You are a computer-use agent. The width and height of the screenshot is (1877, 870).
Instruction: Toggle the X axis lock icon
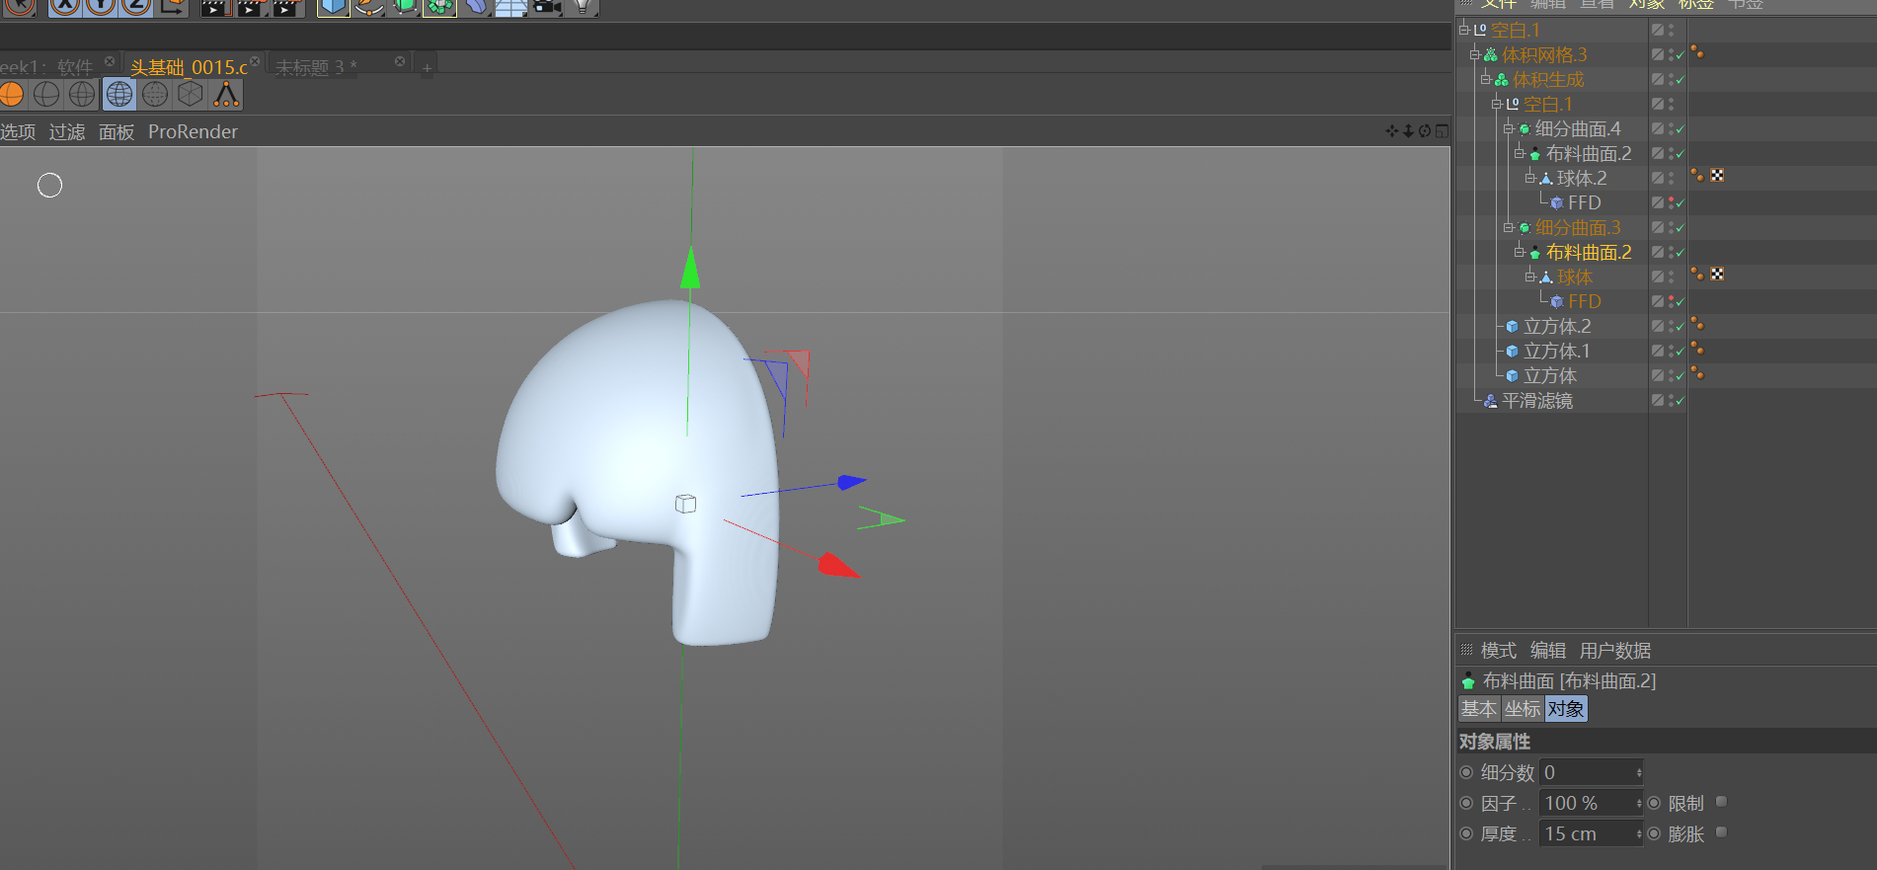click(65, 7)
